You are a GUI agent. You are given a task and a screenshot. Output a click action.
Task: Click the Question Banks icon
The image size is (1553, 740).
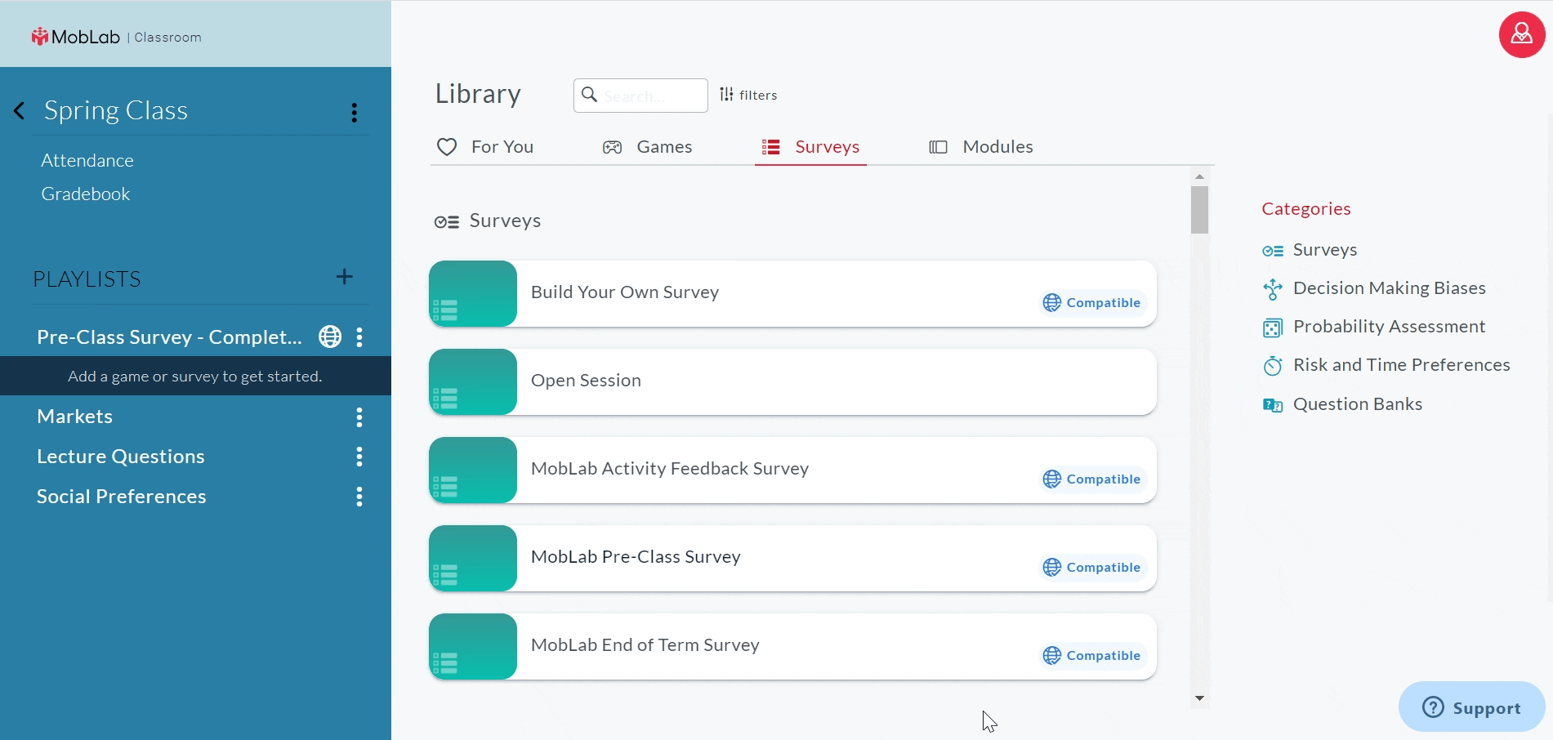pyautogui.click(x=1273, y=405)
